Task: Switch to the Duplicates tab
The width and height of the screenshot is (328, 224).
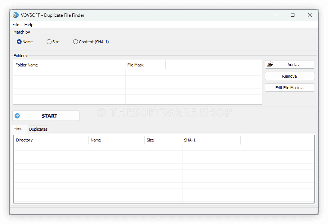Action: 38,129
